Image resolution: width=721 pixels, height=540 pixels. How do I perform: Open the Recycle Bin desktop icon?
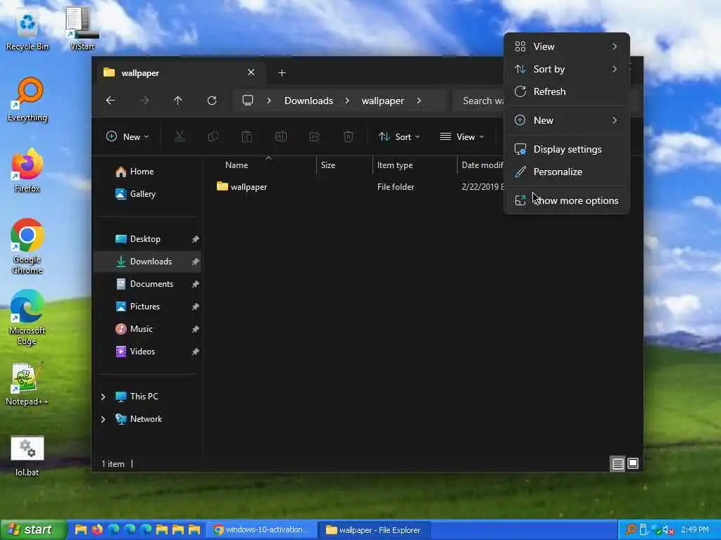click(27, 30)
